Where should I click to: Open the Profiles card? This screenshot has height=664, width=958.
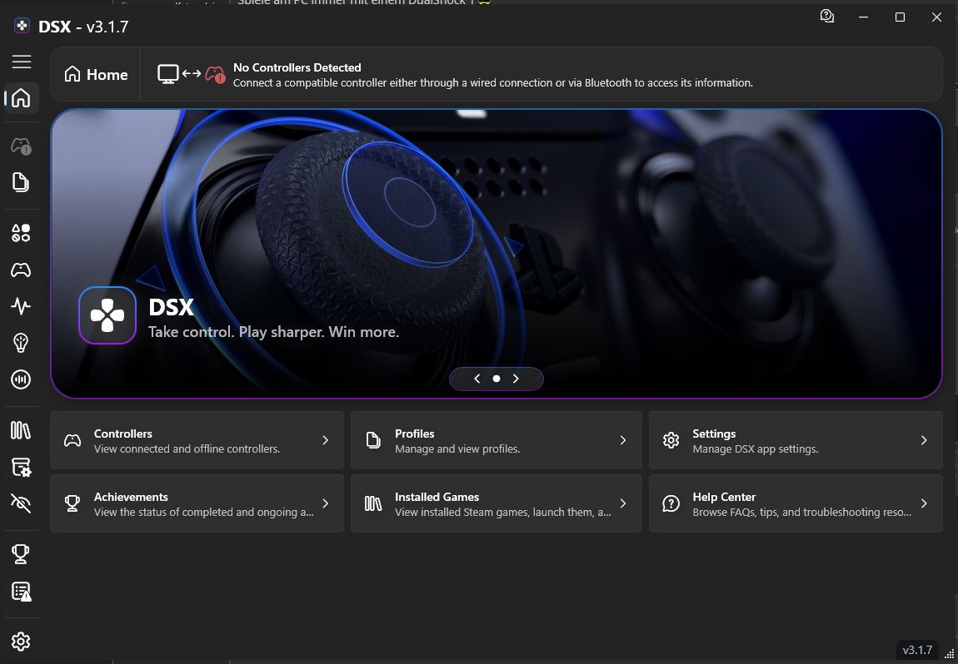[496, 440]
